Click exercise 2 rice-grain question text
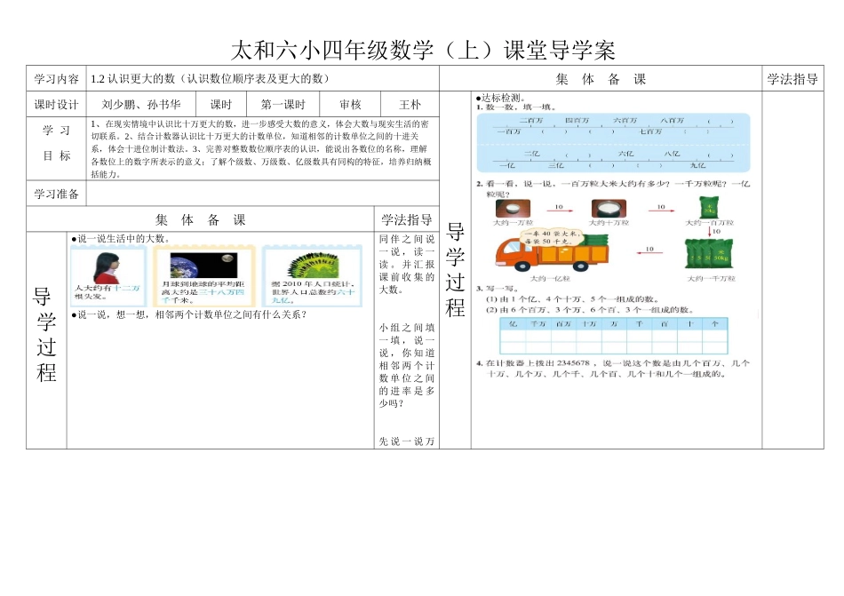This screenshot has width=844, height=596. pyautogui.click(x=613, y=189)
